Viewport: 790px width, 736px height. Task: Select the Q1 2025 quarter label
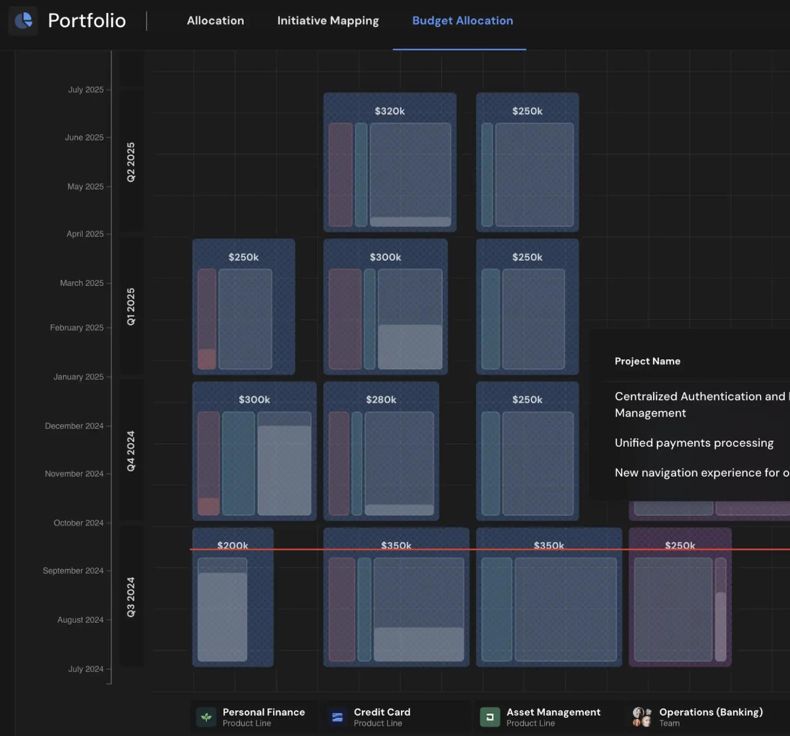[131, 307]
